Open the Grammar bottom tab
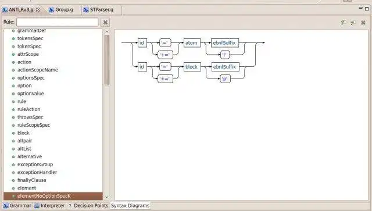 [17, 206]
